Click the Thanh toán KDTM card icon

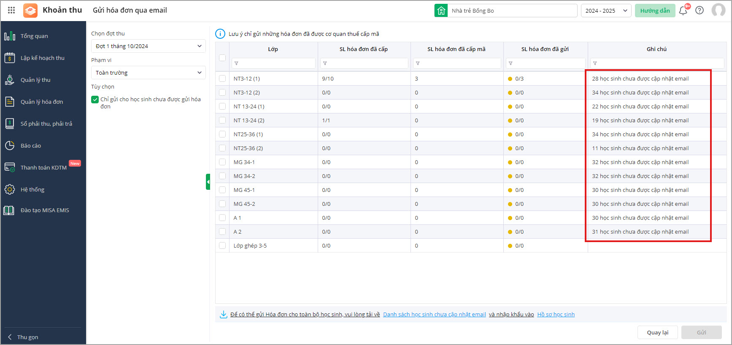[9, 167]
